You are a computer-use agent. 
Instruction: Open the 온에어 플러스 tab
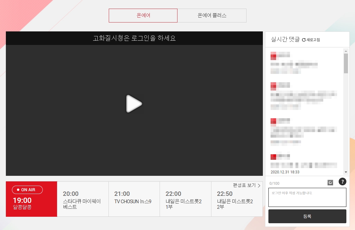coord(212,16)
